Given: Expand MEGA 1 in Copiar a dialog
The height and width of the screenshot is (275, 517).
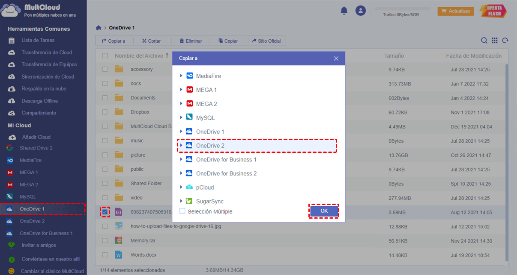Looking at the screenshot, I should 181,90.
